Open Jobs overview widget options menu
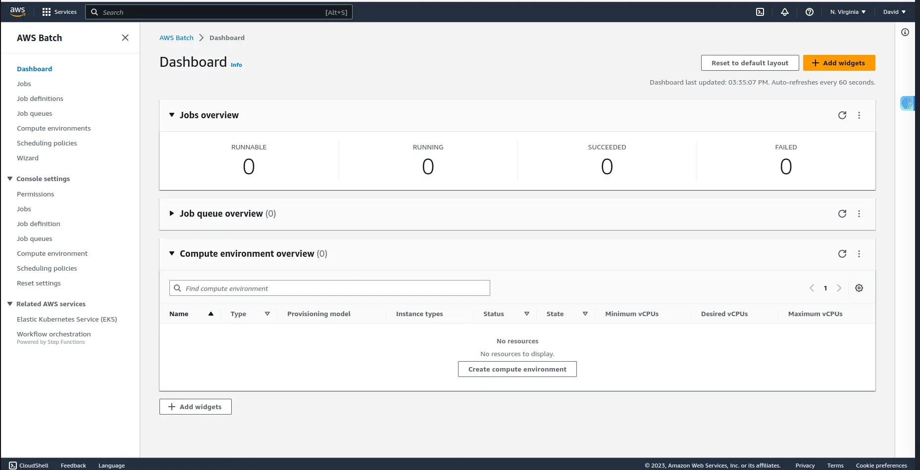The height and width of the screenshot is (470, 920). pyautogui.click(x=859, y=115)
